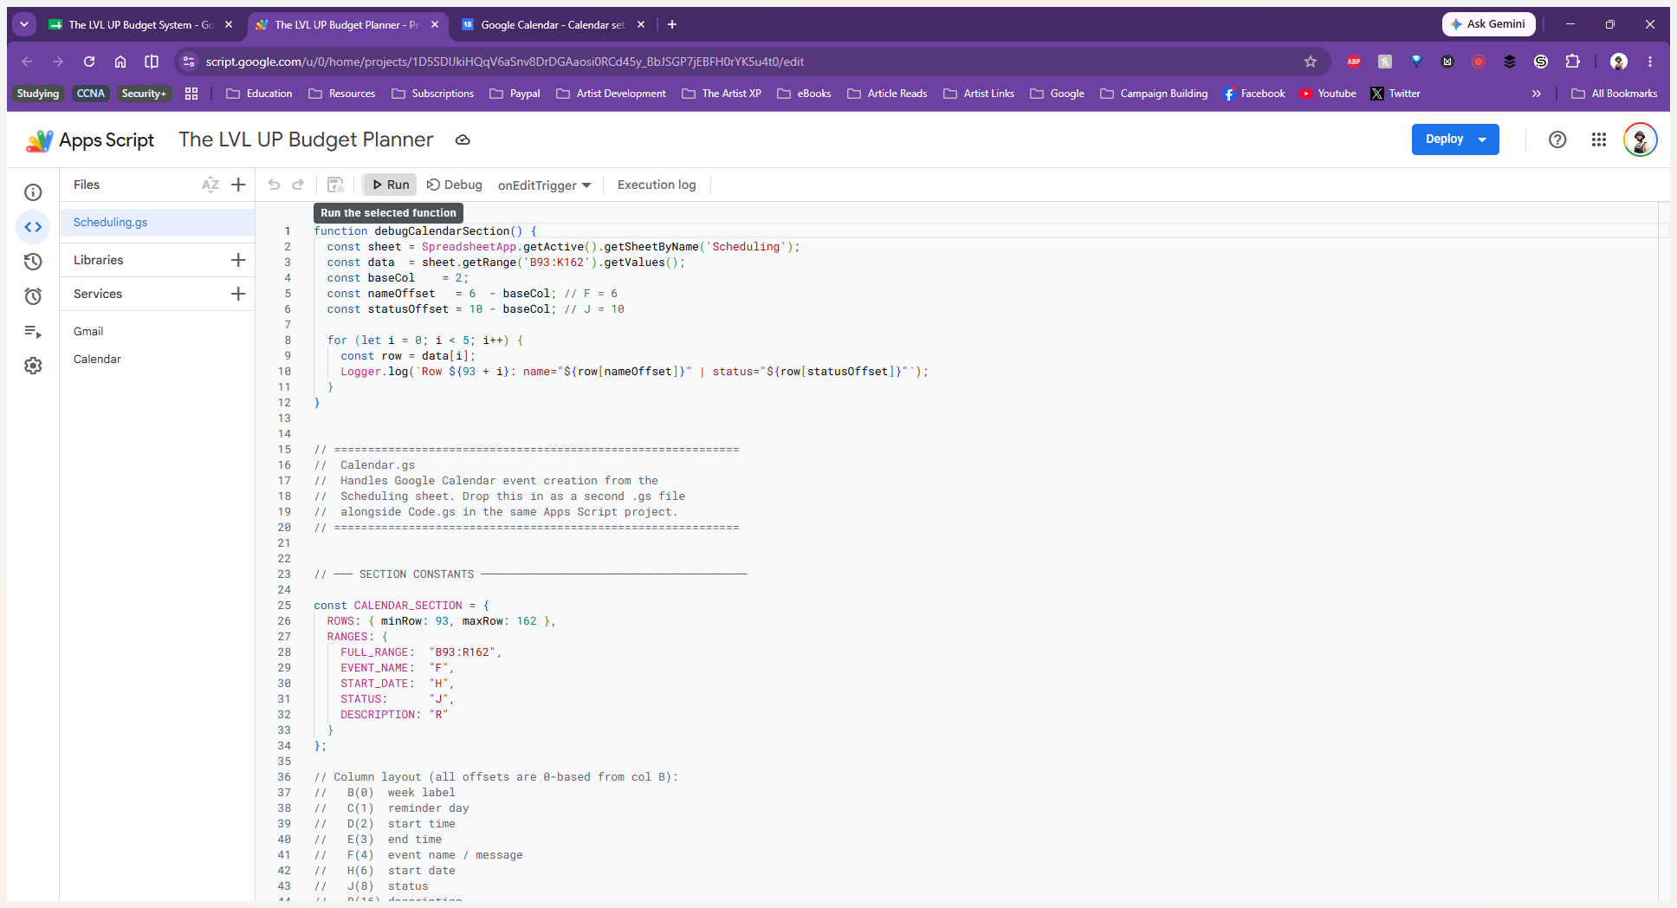Select the Calendar service
Screen dimensions: 1677x908
click(x=97, y=360)
